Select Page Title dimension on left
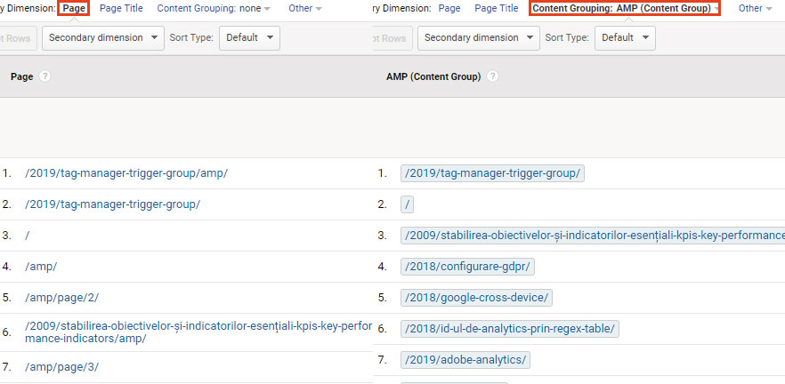The width and height of the screenshot is (785, 384). (121, 9)
